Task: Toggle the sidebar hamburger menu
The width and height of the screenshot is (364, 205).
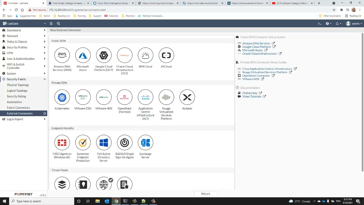Action: tap(51, 24)
